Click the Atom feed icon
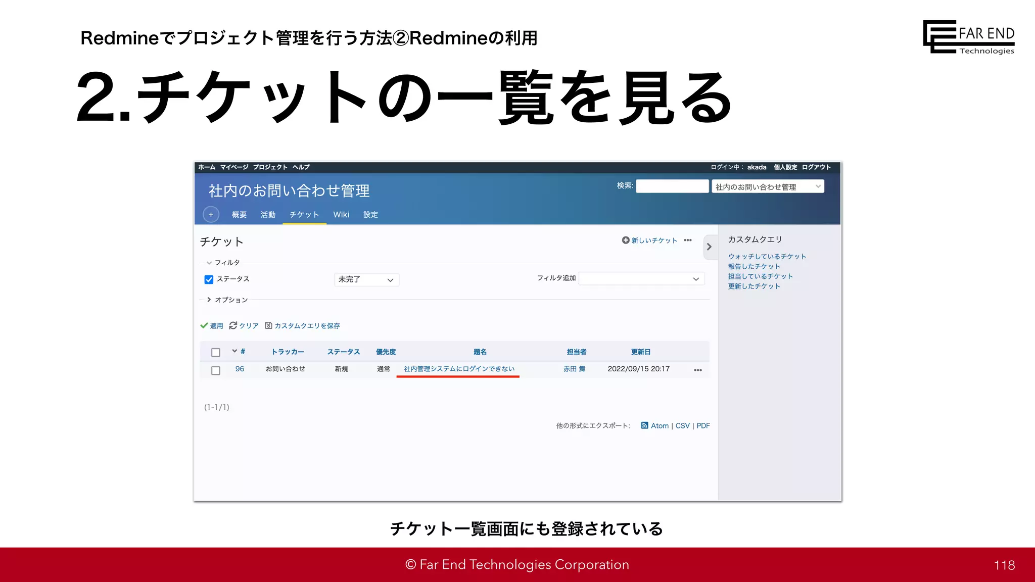The width and height of the screenshot is (1035, 582). [x=644, y=425]
